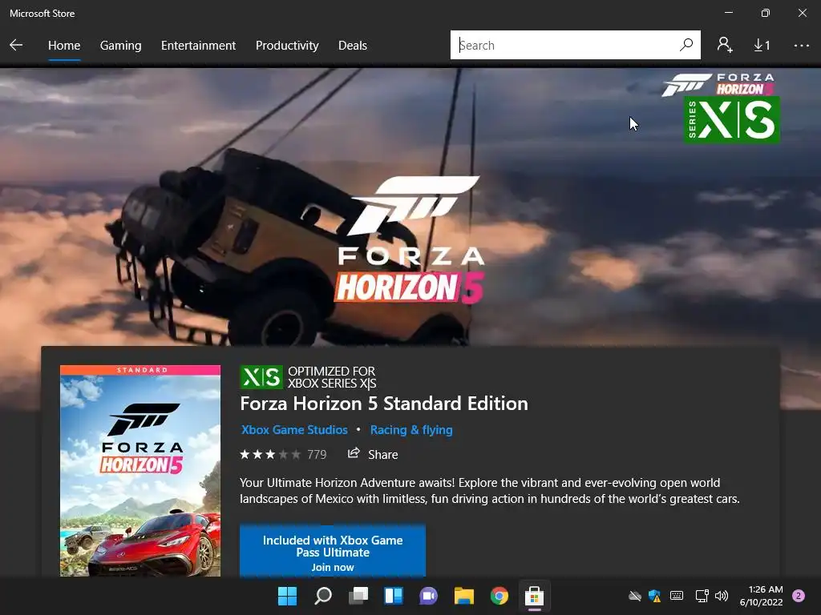The image size is (821, 615).
Task: Click the Forza Horizon 5 Standard Edition title
Action: [384, 404]
